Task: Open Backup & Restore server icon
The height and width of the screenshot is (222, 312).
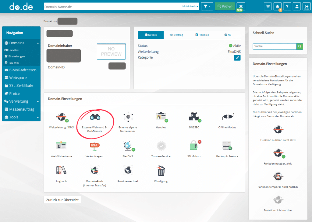Action: click(x=227, y=146)
